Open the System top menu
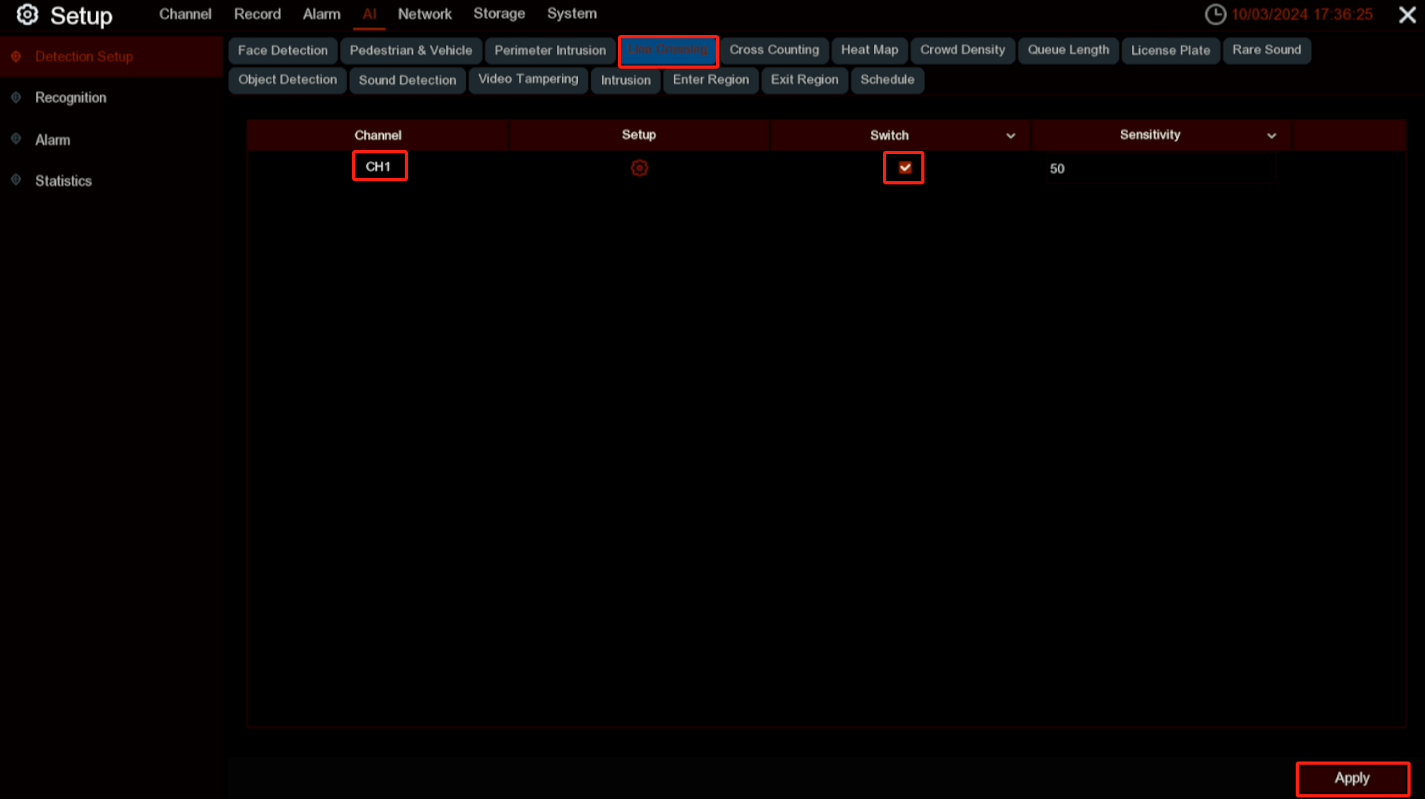The height and width of the screenshot is (799, 1425). pyautogui.click(x=572, y=14)
